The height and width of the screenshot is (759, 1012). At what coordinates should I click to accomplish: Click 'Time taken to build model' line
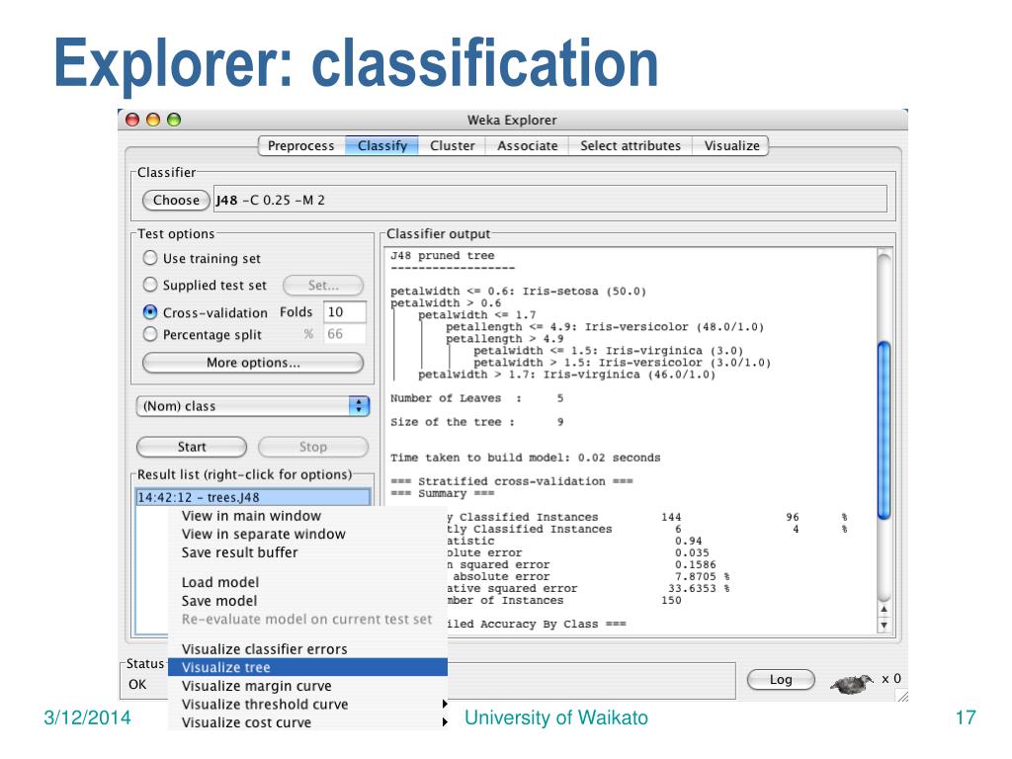[525, 458]
